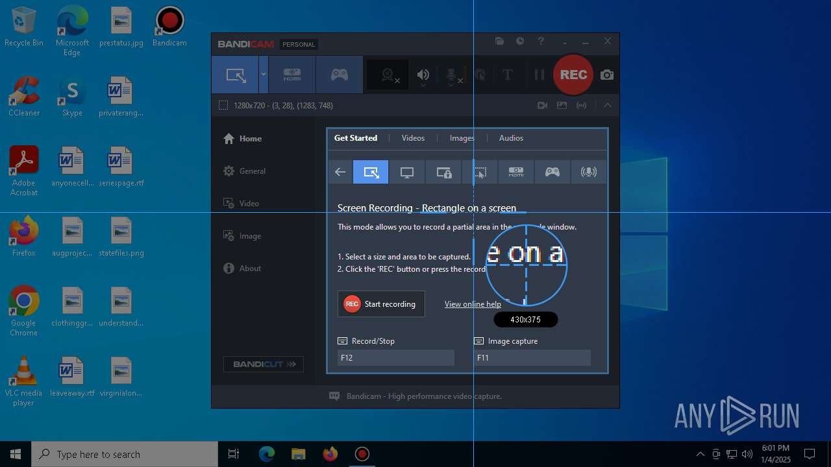Switch to Images tab
831x467 pixels.
pyautogui.click(x=462, y=138)
